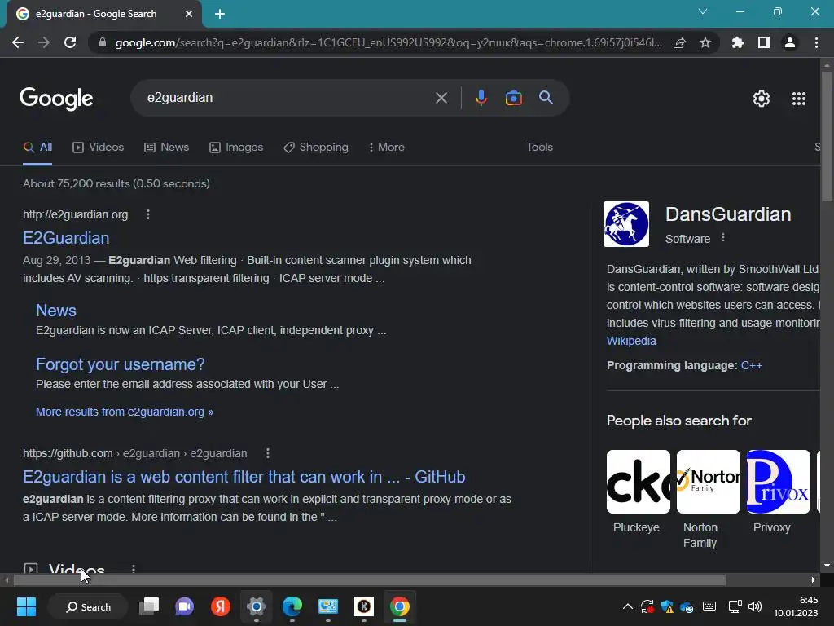Image resolution: width=834 pixels, height=626 pixels.
Task: Select the Privoxy related search thumbnail
Action: 778,482
